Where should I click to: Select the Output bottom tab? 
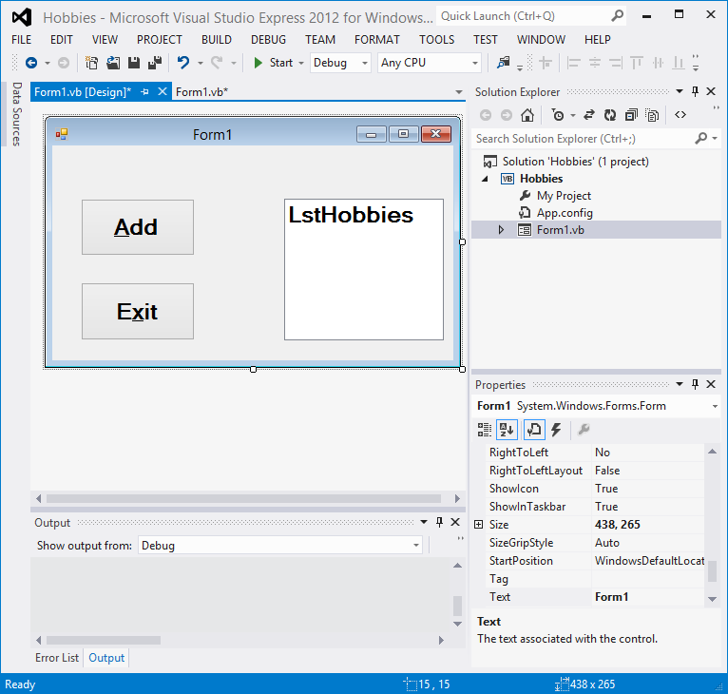pyautogui.click(x=106, y=658)
